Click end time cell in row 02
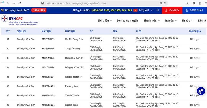 [x=119, y=49]
